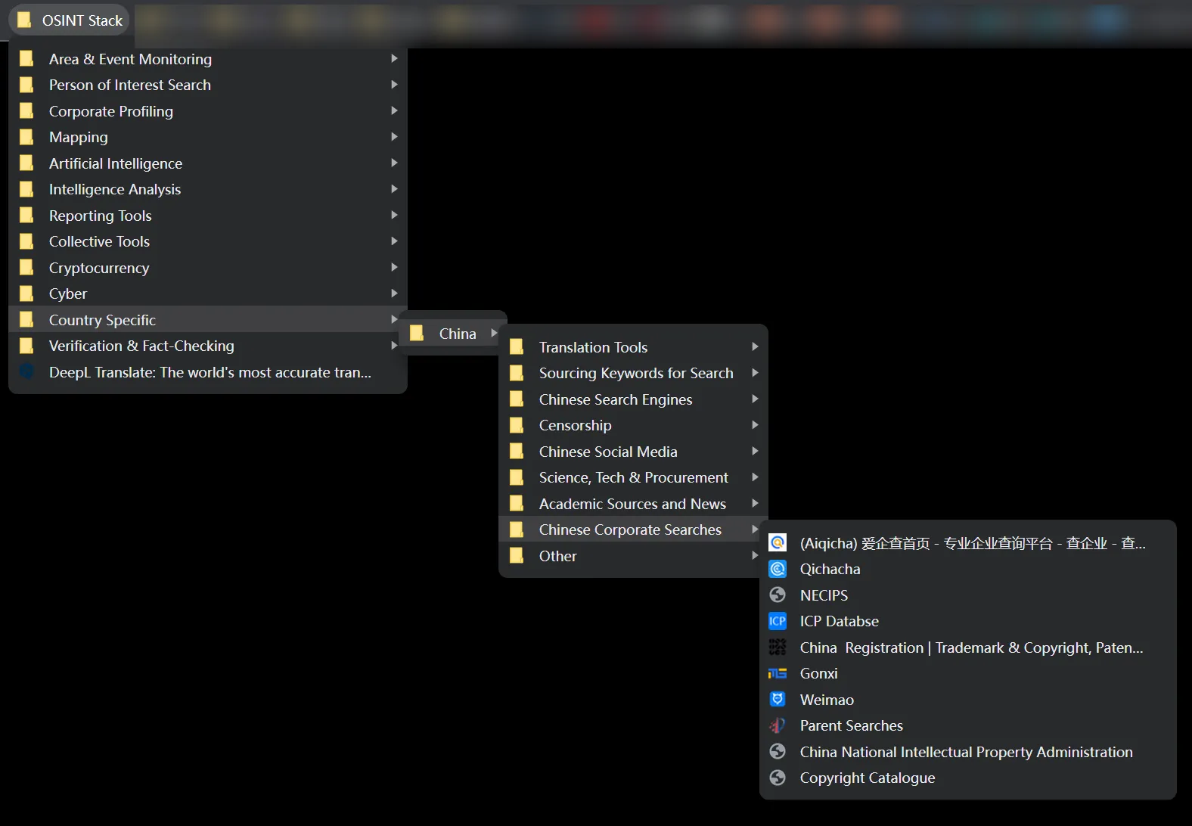1192x826 pixels.
Task: Open the Parent Searches bookmark
Action: click(x=967, y=725)
